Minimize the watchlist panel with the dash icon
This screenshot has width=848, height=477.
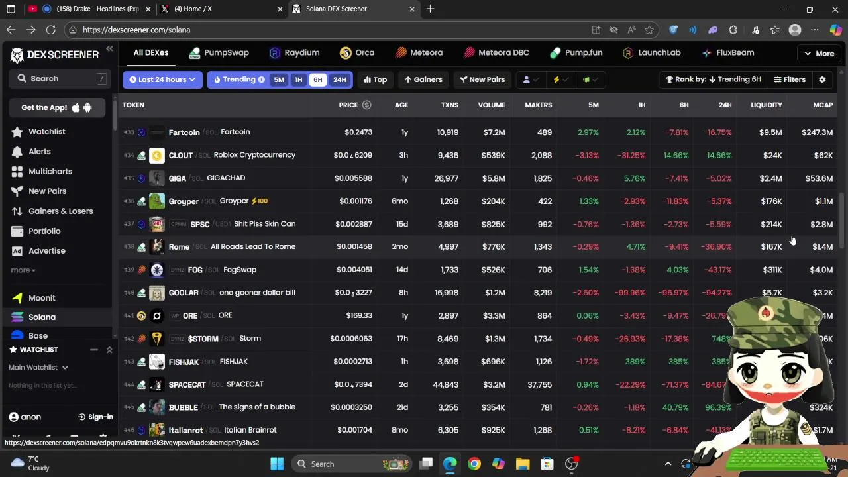94,350
